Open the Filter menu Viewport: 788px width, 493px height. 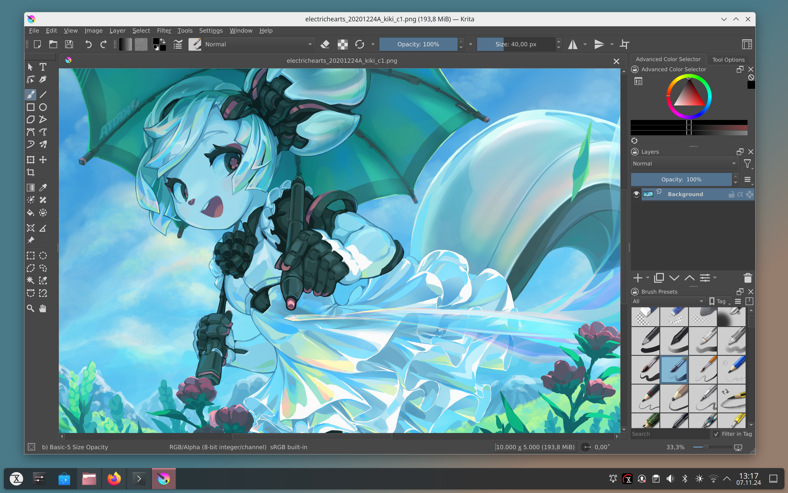coord(164,31)
